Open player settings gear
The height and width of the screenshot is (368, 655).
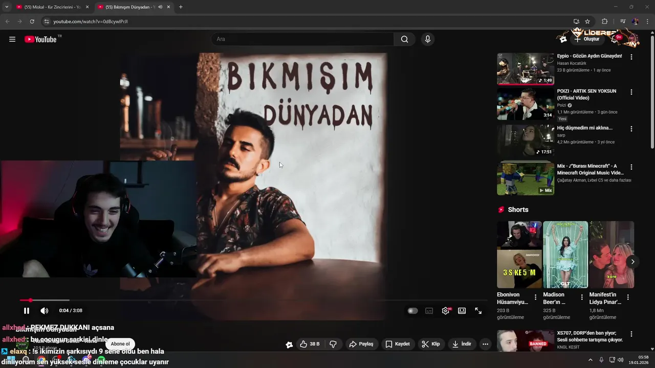click(446, 311)
